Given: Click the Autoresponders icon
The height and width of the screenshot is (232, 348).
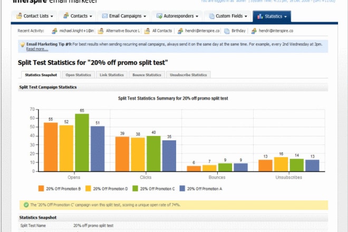Looking at the screenshot, I should click(159, 16).
